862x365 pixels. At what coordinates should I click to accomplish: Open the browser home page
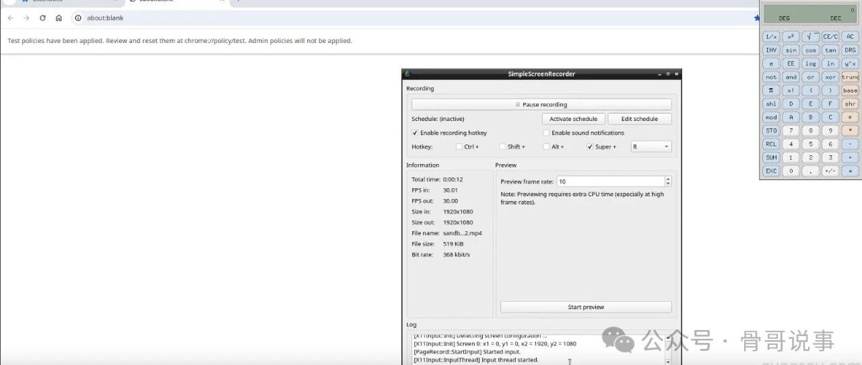tap(59, 18)
